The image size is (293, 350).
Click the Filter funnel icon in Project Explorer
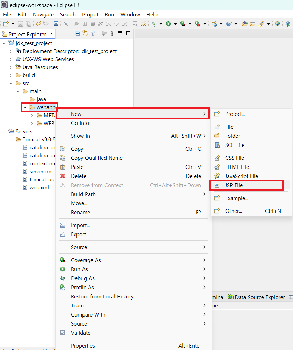(93, 33)
